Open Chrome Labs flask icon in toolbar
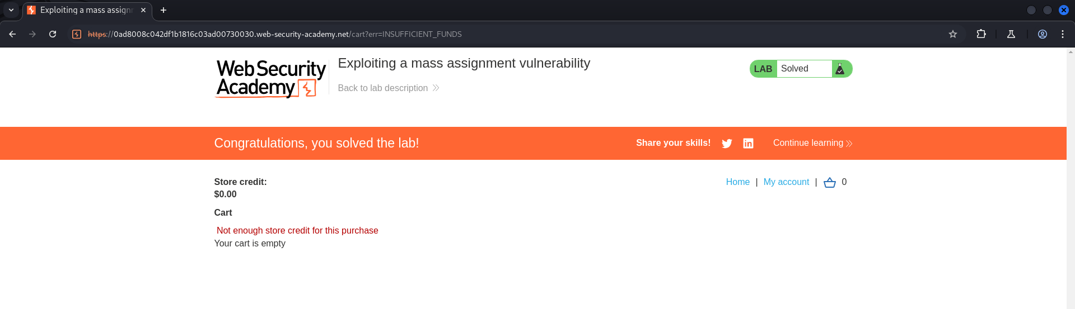The width and height of the screenshot is (1075, 309). (x=1011, y=34)
